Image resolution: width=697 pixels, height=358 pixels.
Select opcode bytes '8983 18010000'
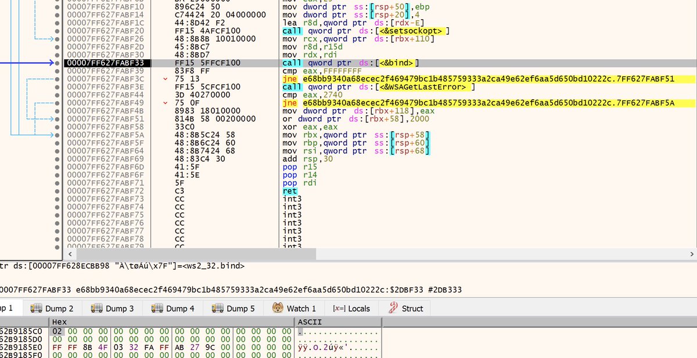pyautogui.click(x=207, y=111)
